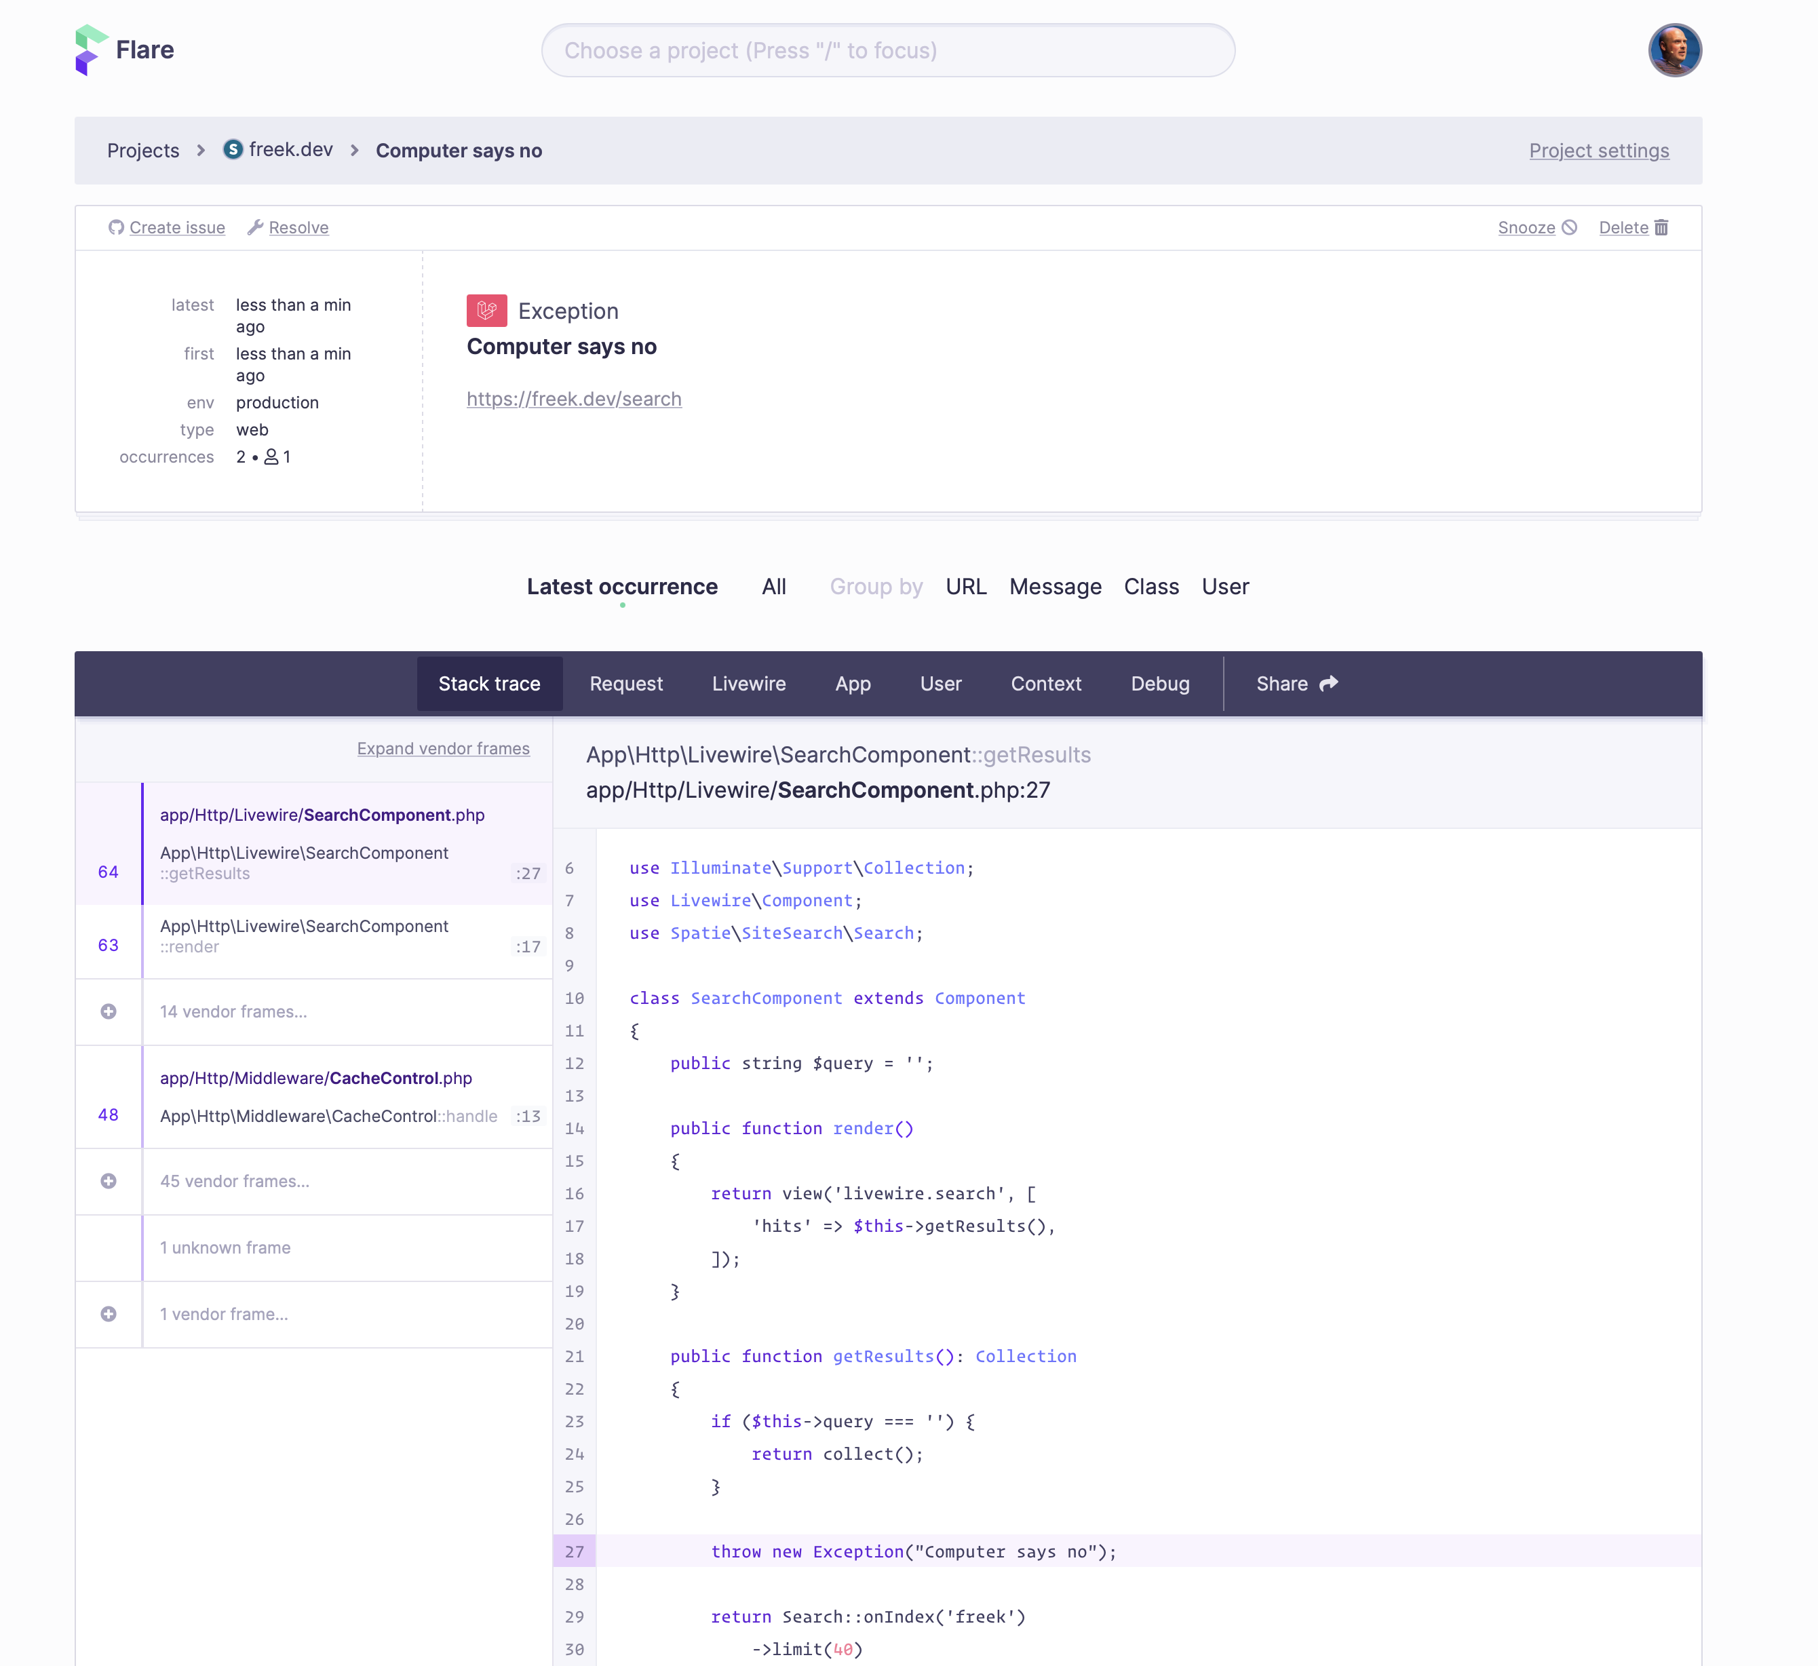Screen dimensions: 1818x1666
Task: Select frame 63 SearchComponent::render
Action: [x=314, y=942]
